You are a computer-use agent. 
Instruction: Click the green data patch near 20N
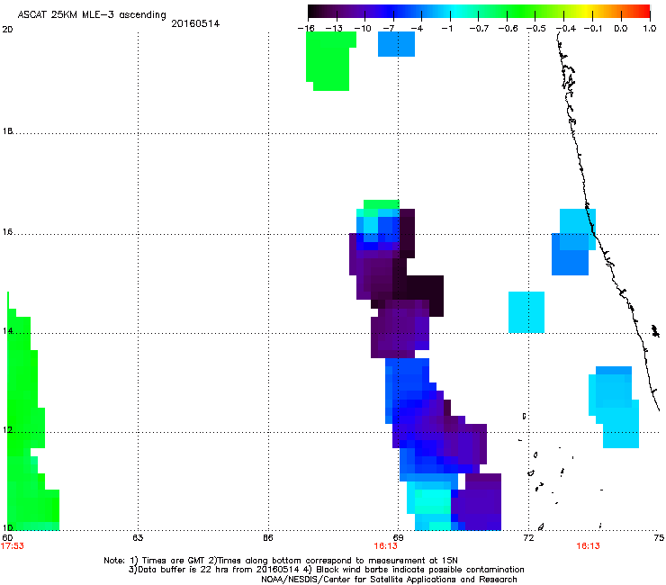coord(329,61)
